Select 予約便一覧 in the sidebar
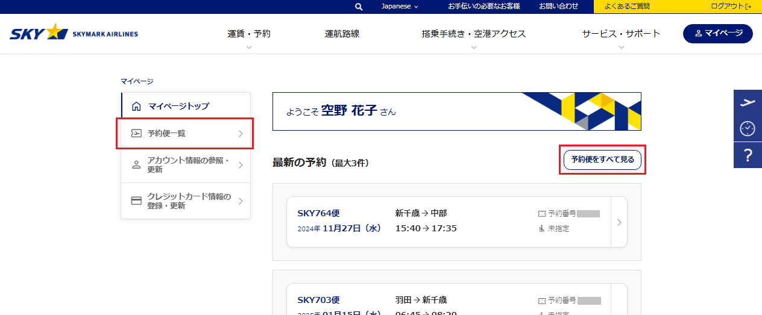Viewport: 762px width, 315px height. click(x=185, y=133)
